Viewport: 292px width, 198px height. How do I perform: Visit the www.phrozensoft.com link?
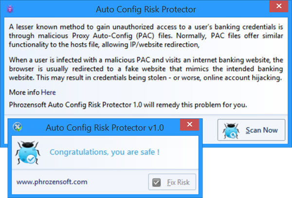coord(52,182)
